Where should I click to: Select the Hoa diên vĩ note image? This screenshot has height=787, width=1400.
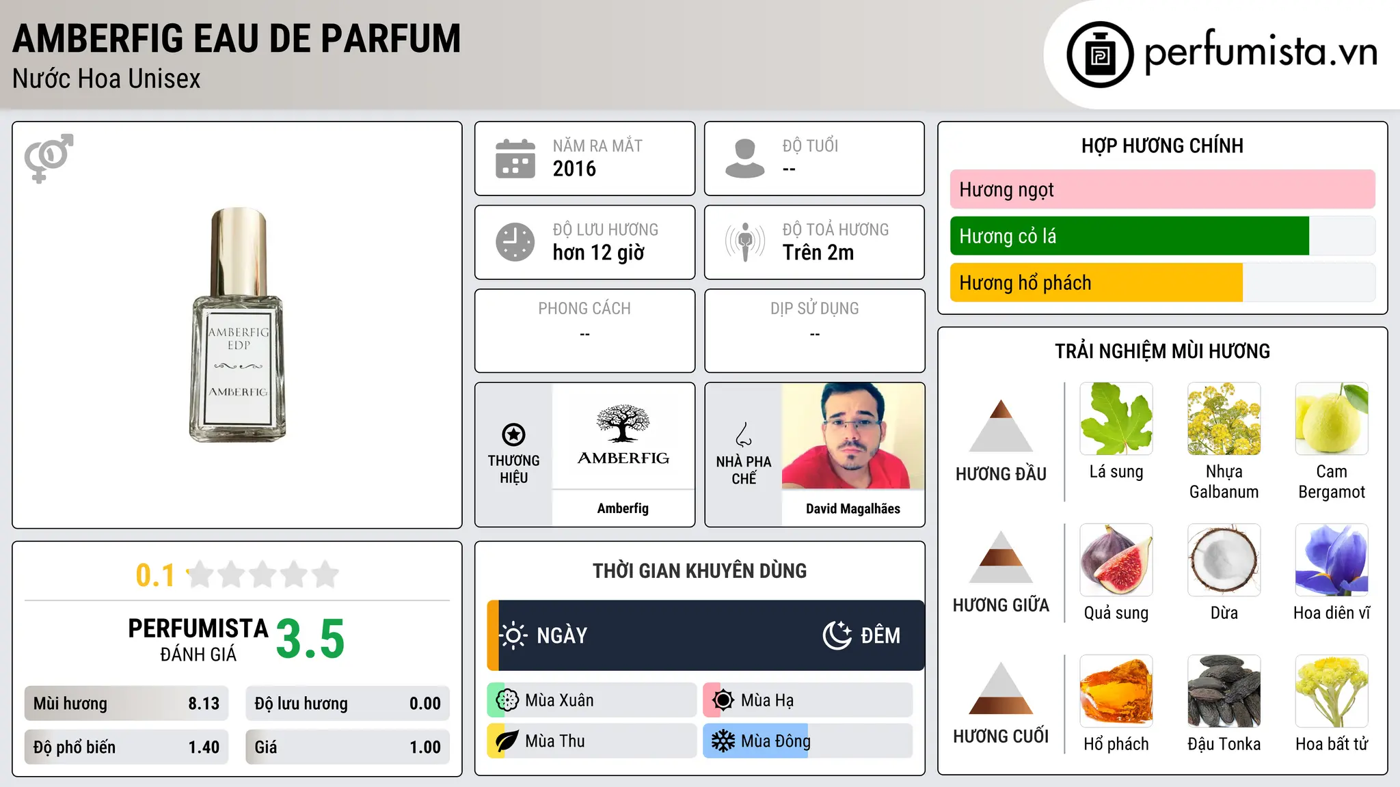pos(1332,560)
